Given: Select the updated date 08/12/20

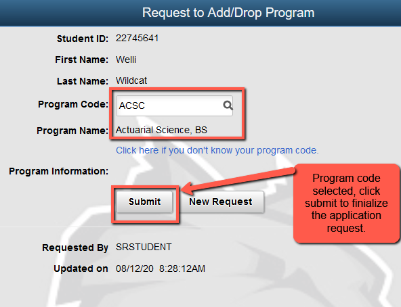Looking at the screenshot, I should [135, 268].
